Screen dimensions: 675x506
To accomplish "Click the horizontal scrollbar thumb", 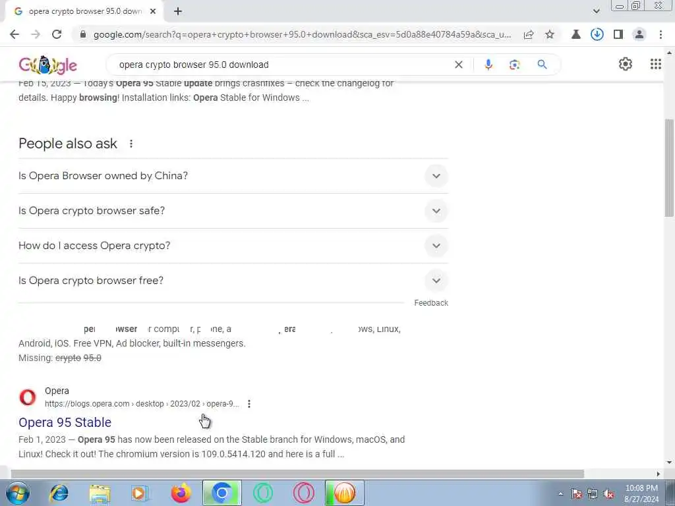I will [297, 474].
